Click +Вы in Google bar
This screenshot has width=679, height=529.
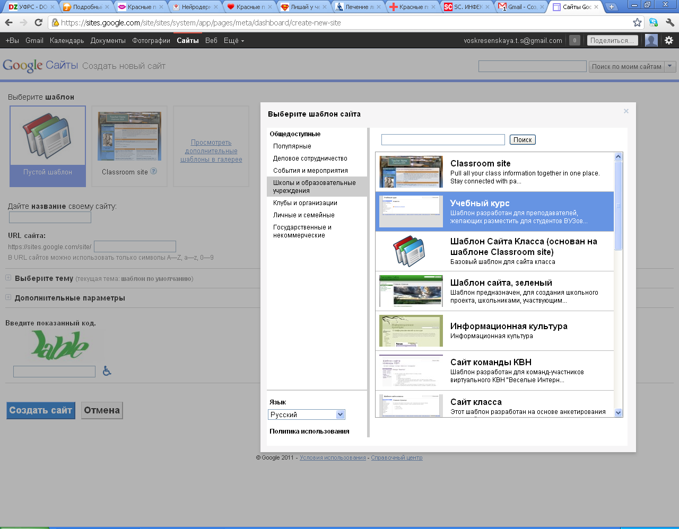(12, 40)
